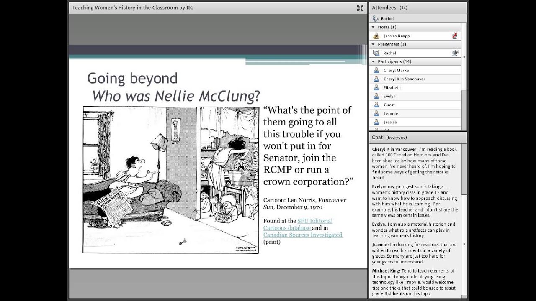Viewport: 536px width, 301px height.
Task: Click the share pod title 'Teaching Women's History'
Action: 132,8
